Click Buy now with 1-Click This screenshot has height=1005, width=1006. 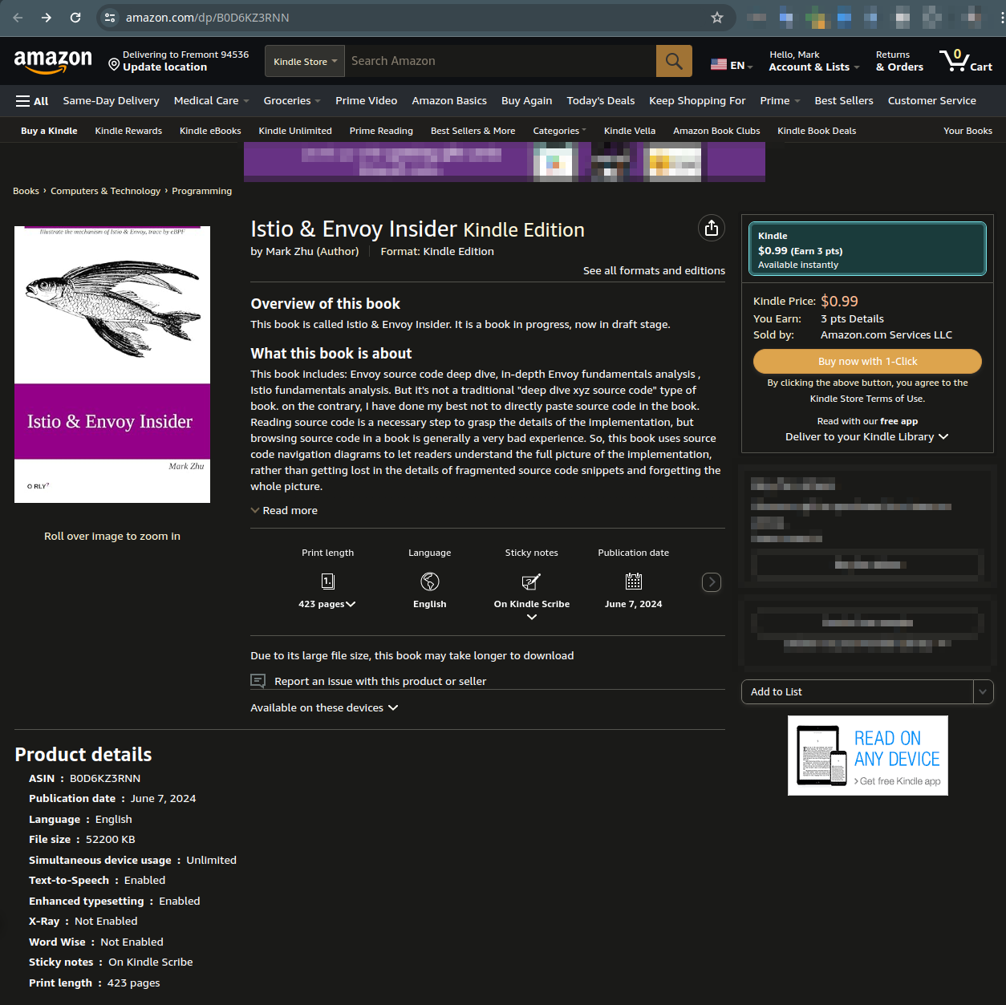(866, 362)
